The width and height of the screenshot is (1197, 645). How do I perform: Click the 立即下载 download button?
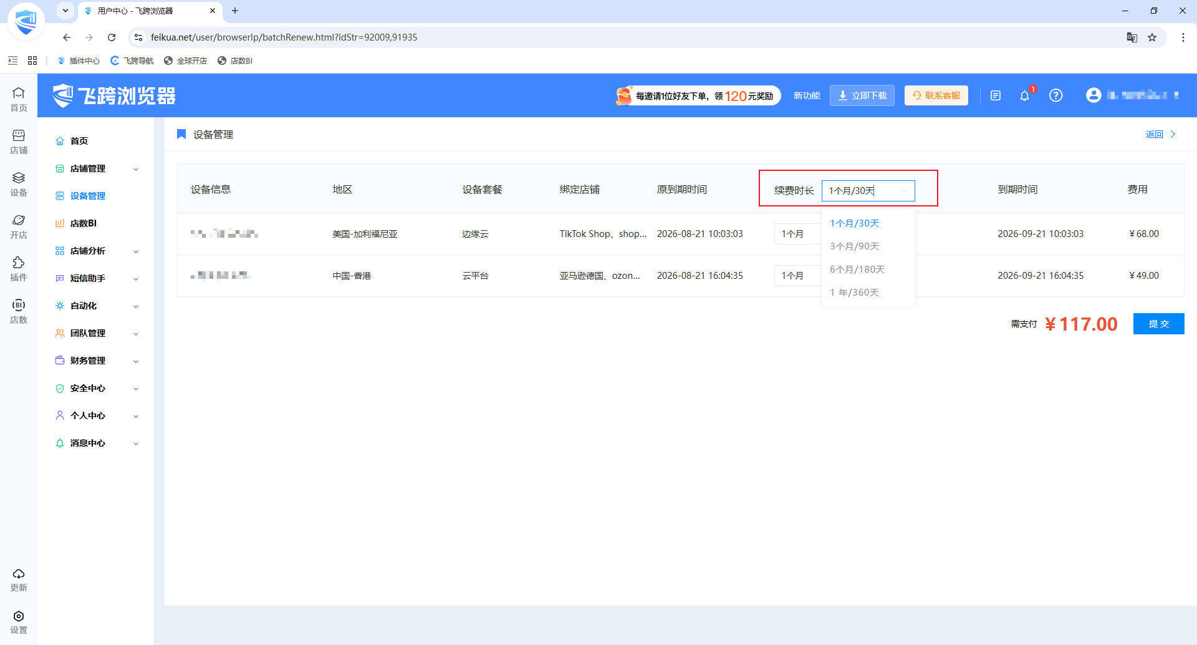(862, 95)
